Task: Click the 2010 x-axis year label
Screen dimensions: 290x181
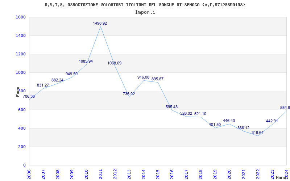Action: (x=86, y=174)
